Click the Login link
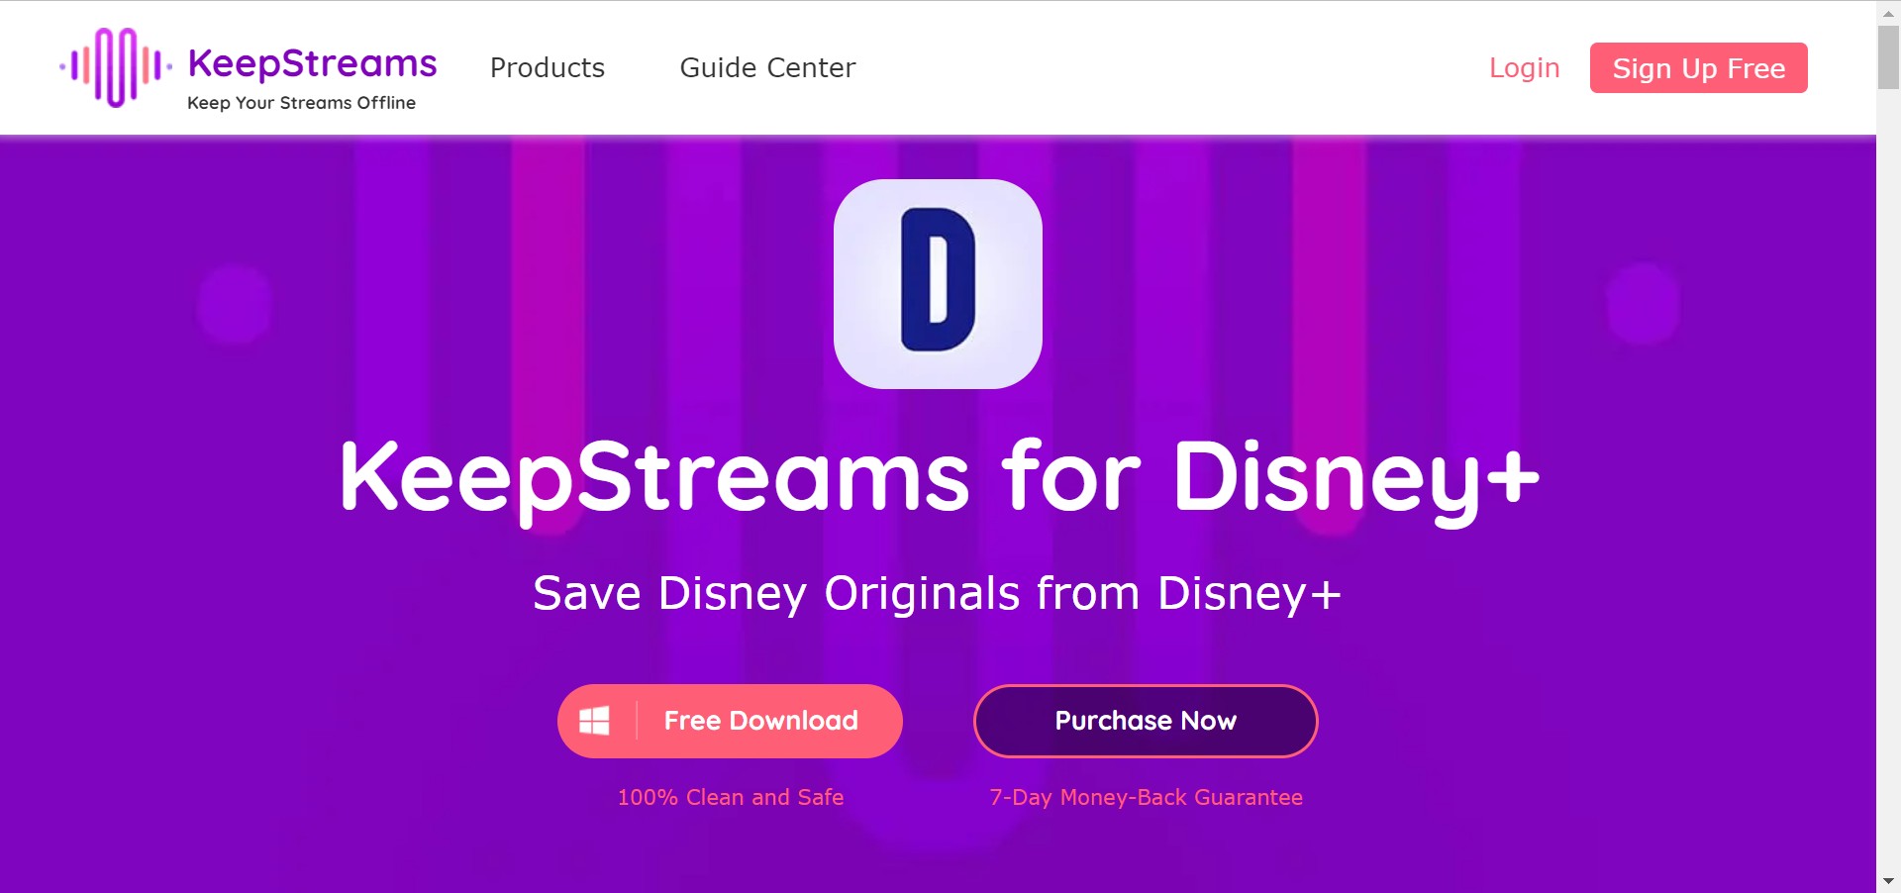 (x=1524, y=67)
